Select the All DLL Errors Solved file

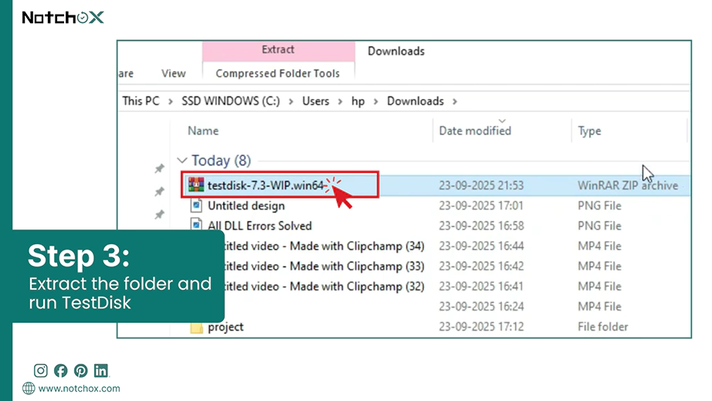tap(259, 226)
